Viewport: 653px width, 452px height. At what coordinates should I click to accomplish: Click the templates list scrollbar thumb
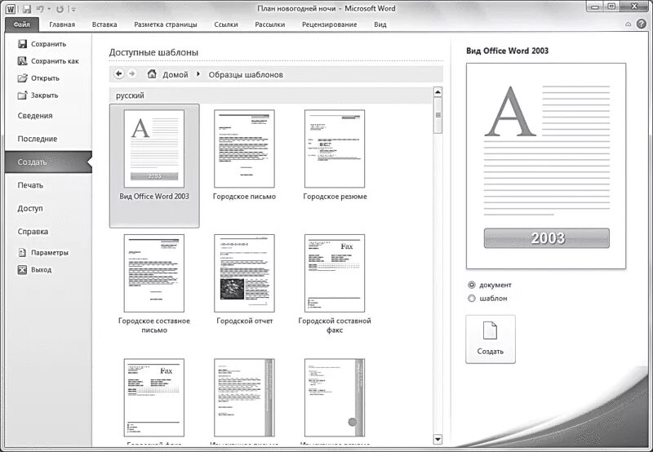click(438, 115)
